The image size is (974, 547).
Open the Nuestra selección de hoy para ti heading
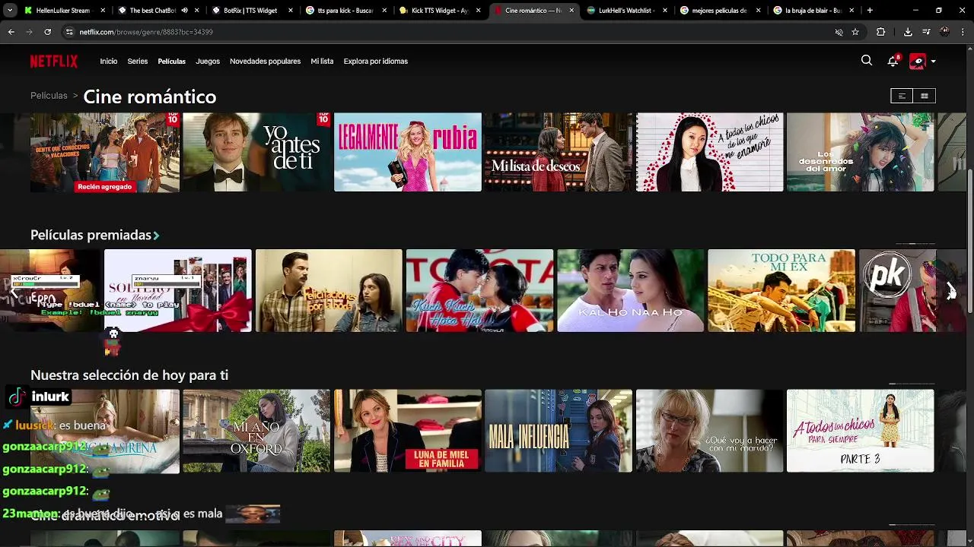(129, 375)
